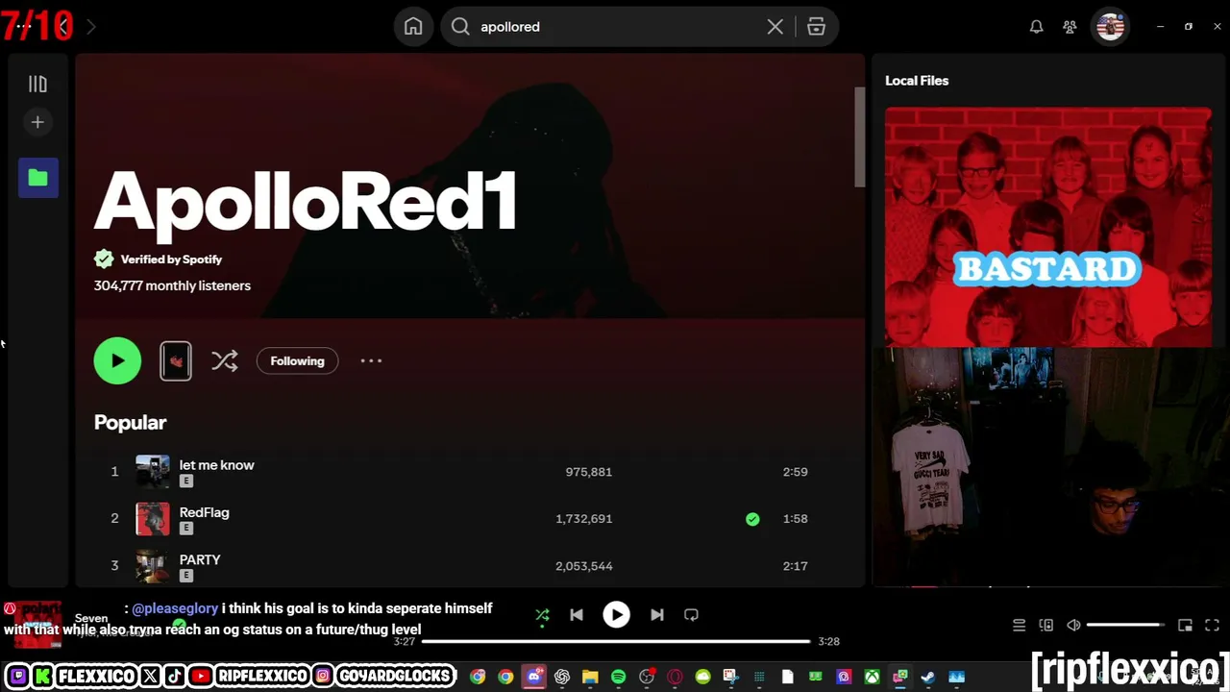
Task: Clear the apollored search text
Action: point(775,27)
